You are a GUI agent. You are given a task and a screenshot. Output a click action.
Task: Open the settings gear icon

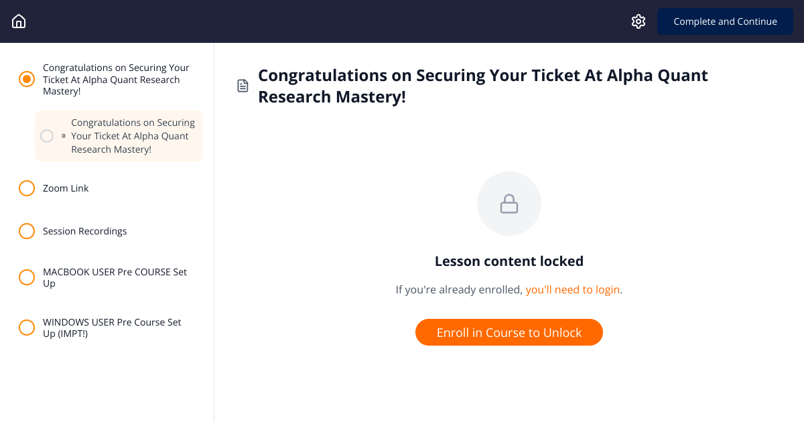(639, 21)
